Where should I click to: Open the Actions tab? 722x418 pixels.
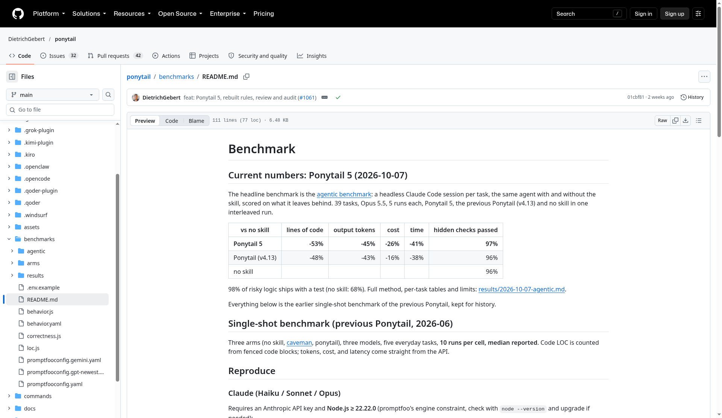click(166, 56)
